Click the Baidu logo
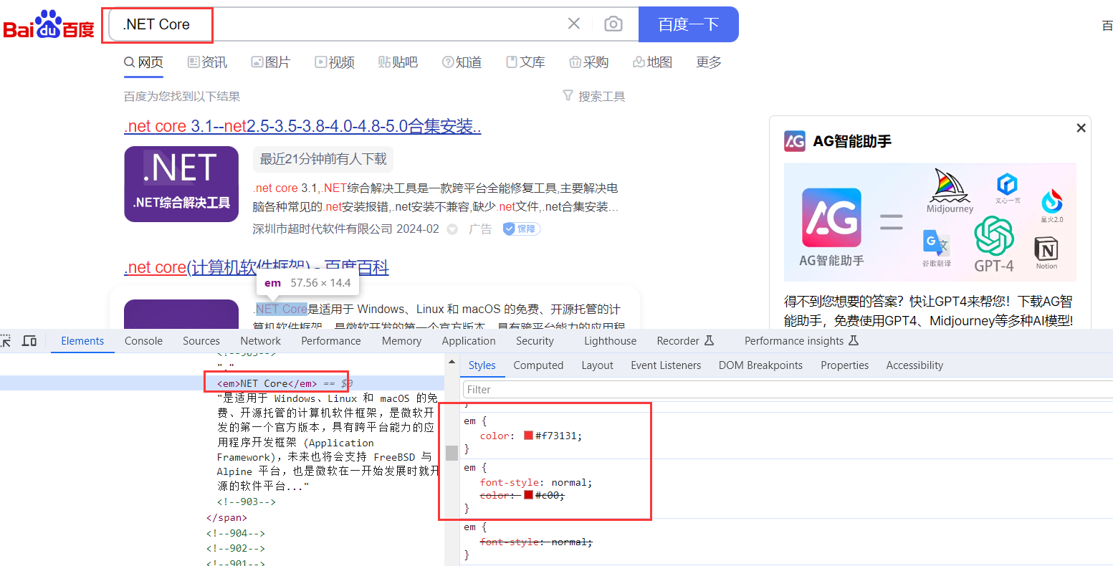1113x566 pixels. [49, 25]
